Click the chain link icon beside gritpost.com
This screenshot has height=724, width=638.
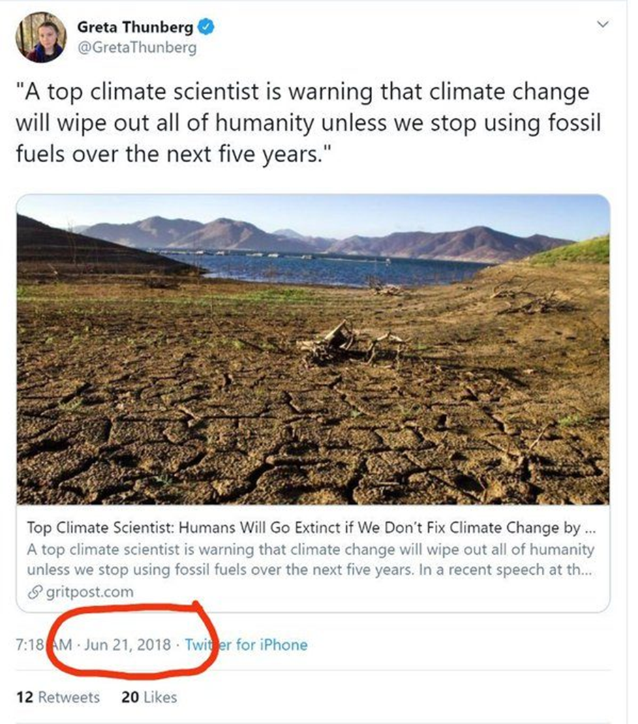pos(33,591)
